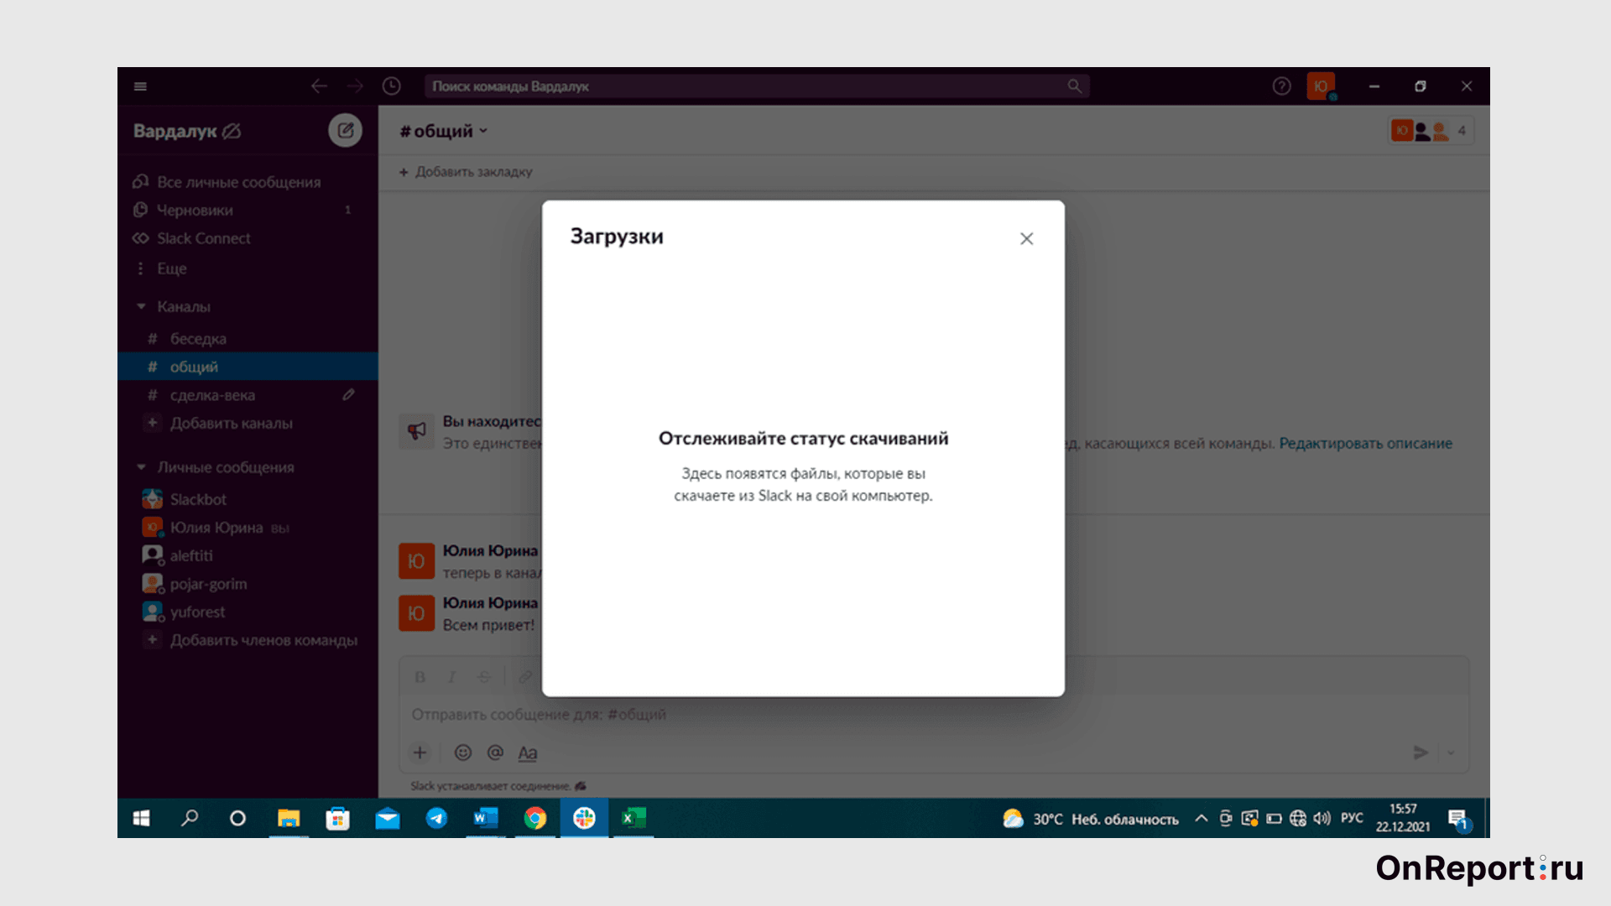Viewport: 1611px width, 906px height.
Task: Open user avatar in top bar
Action: 1321,86
